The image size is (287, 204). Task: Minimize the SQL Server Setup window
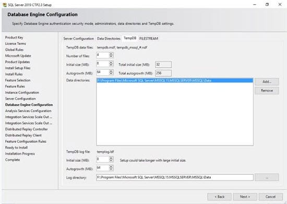click(255, 5)
